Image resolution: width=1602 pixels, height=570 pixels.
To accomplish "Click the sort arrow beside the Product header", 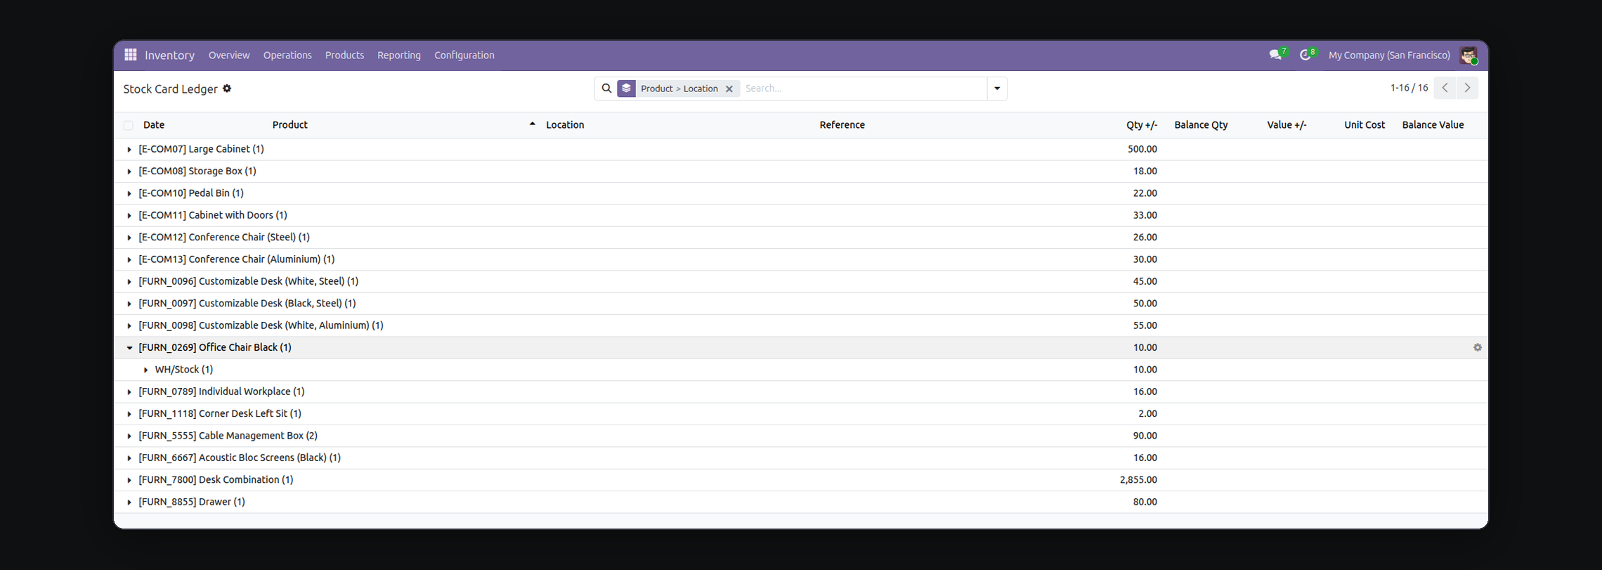I will (x=532, y=124).
